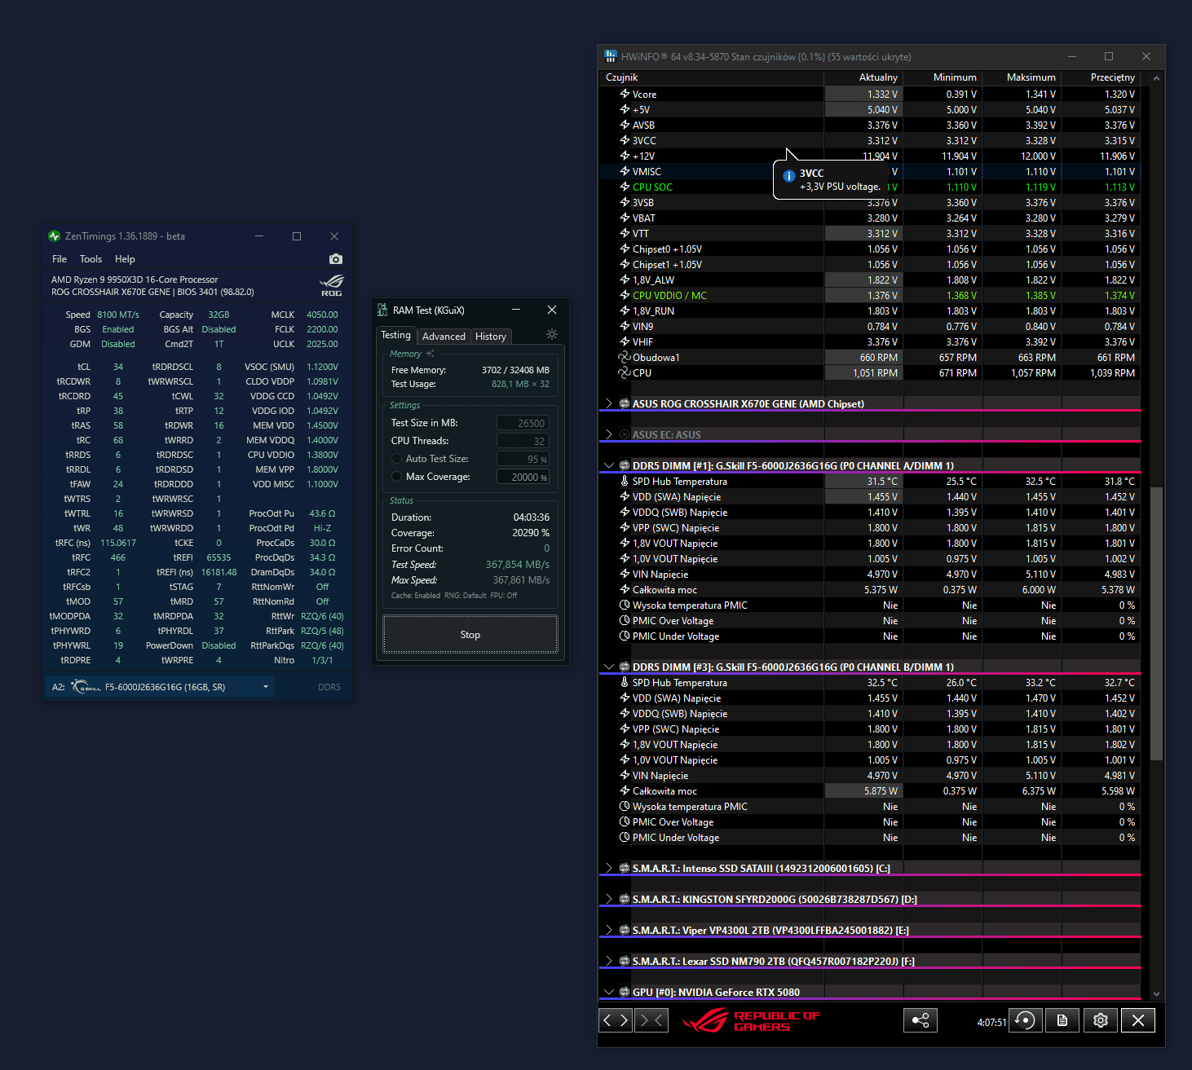Image resolution: width=1192 pixels, height=1070 pixels.
Task: Click the HWiNFO collapse columns arrows button
Action: pyautogui.click(x=651, y=1019)
